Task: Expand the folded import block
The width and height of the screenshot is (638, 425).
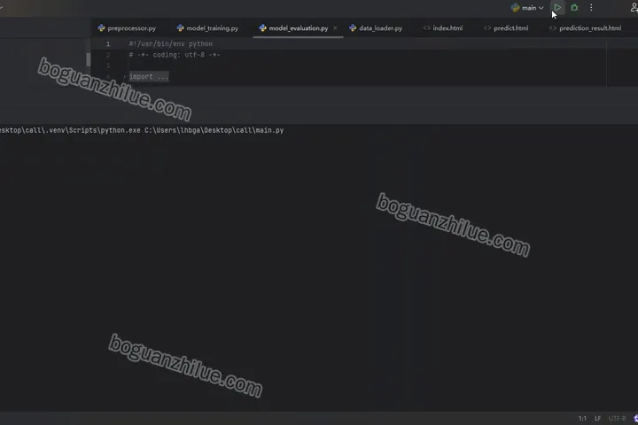Action: (125, 76)
